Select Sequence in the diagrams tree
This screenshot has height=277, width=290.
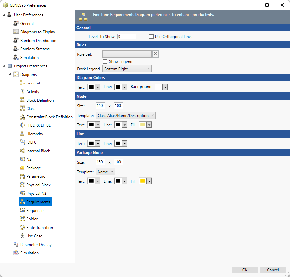coord(35,211)
